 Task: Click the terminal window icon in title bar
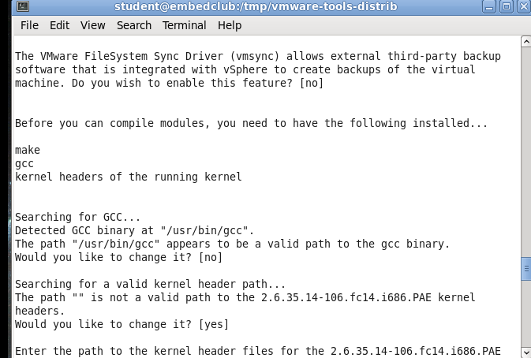(23, 6)
